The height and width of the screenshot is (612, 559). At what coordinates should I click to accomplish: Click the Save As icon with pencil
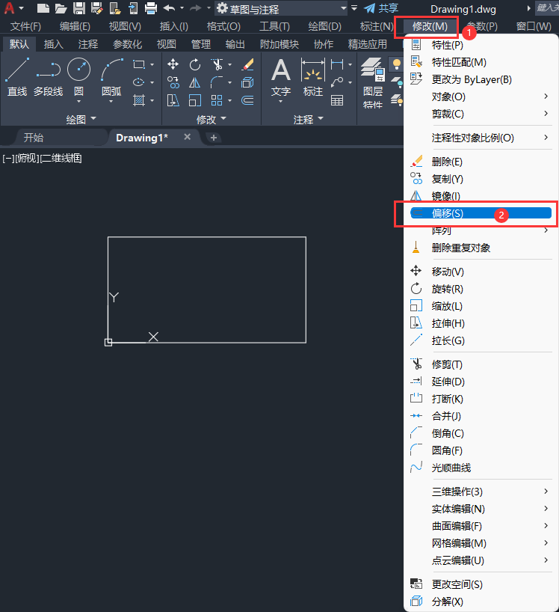pyautogui.click(x=96, y=7)
